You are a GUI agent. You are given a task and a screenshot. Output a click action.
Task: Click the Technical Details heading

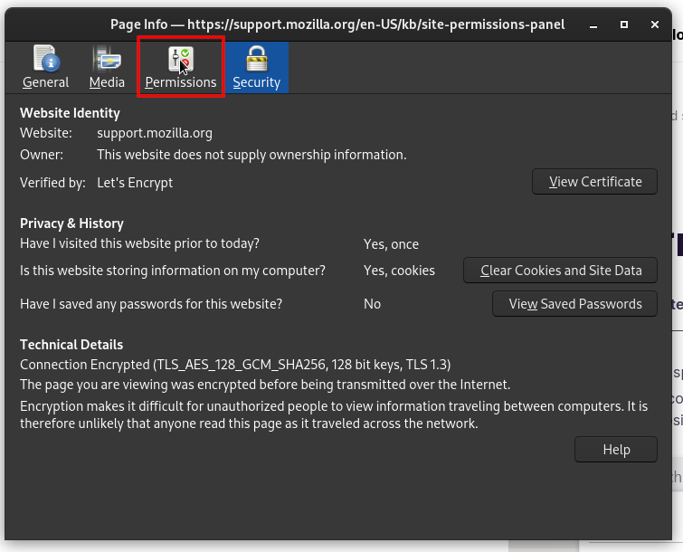[71, 345]
